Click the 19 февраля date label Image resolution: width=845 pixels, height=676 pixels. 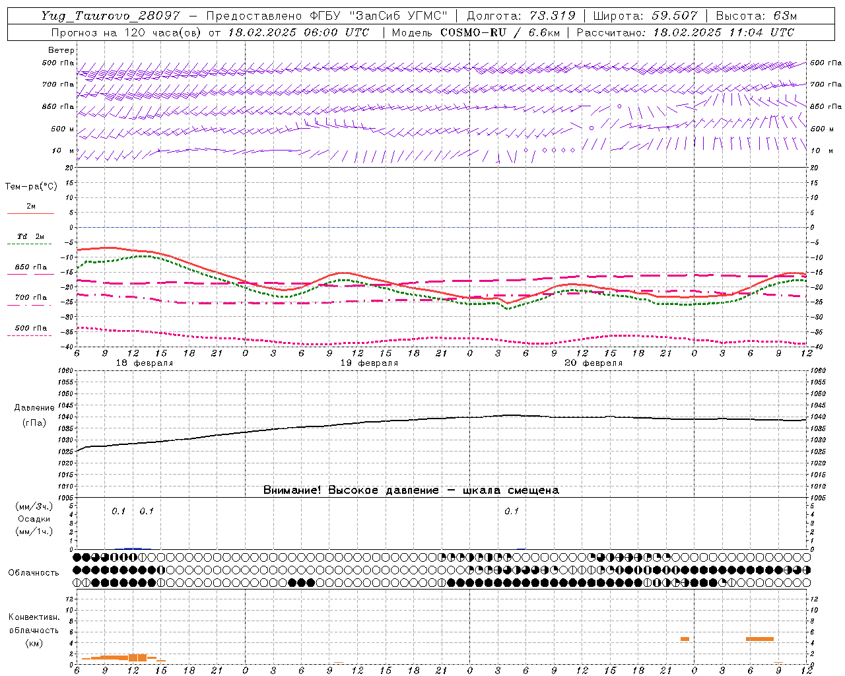pos(369,363)
